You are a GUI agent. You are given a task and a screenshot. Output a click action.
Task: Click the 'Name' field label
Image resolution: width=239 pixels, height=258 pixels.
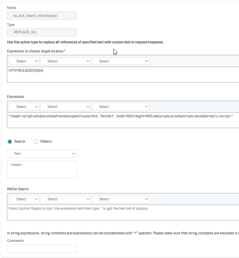[x=11, y=8]
